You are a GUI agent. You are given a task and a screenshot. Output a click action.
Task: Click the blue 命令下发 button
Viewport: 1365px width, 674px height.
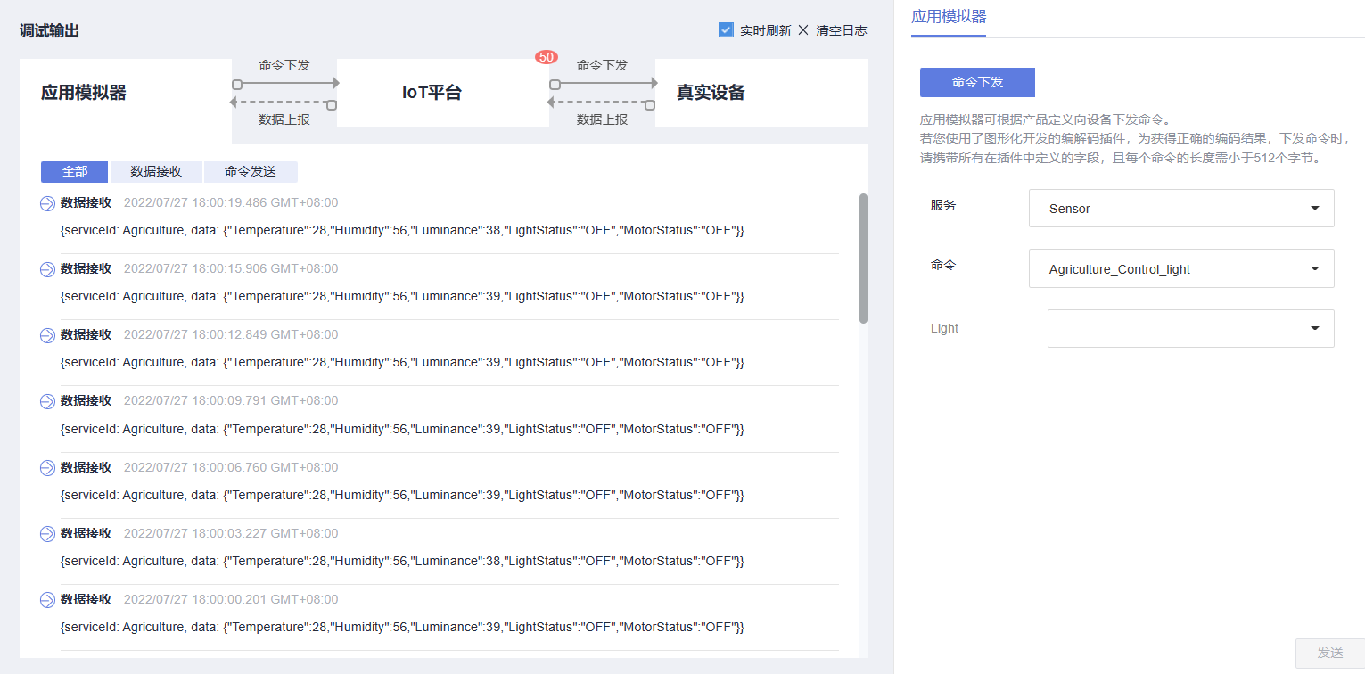977,82
